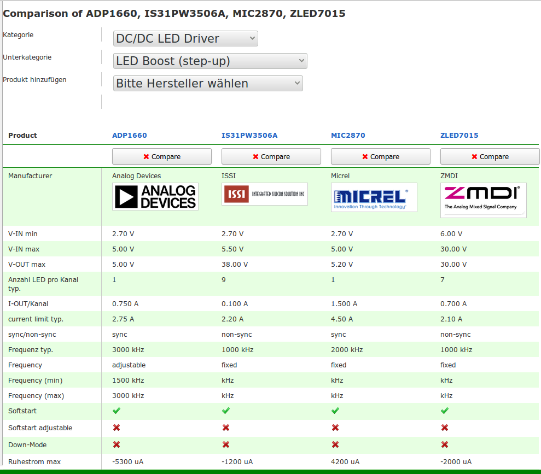Remove IS31PW3506A with its Compare button
The width and height of the screenshot is (541, 474).
pos(271,156)
